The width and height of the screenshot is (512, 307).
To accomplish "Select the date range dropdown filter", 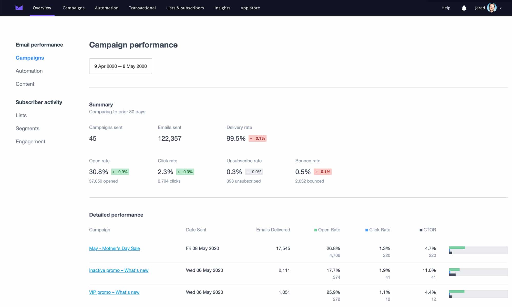I will point(120,66).
